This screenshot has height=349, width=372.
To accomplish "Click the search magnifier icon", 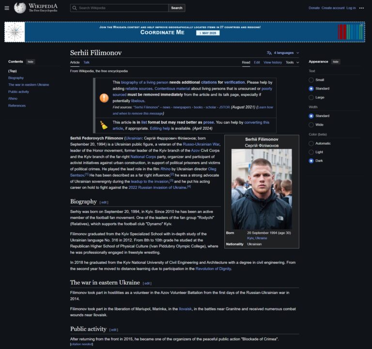I will [74, 8].
